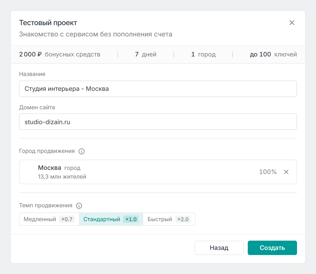Click the Знакомство с сервисом subtitle
This screenshot has height=274, width=316.
point(96,34)
